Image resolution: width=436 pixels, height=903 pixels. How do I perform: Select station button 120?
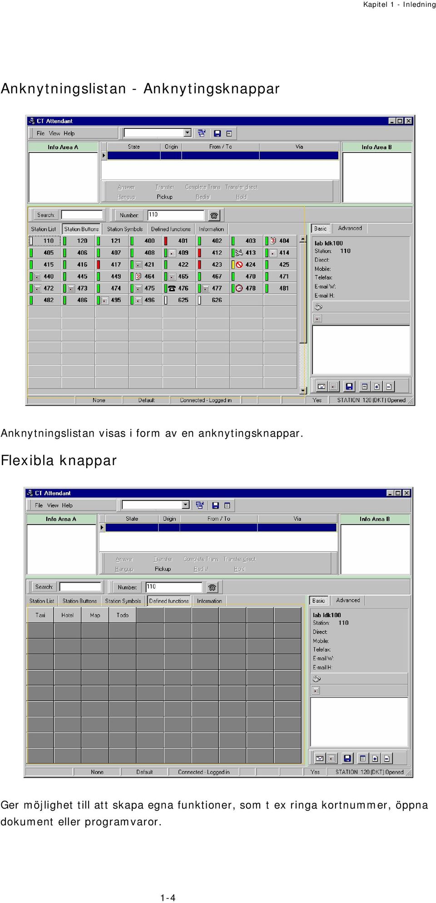point(78,241)
